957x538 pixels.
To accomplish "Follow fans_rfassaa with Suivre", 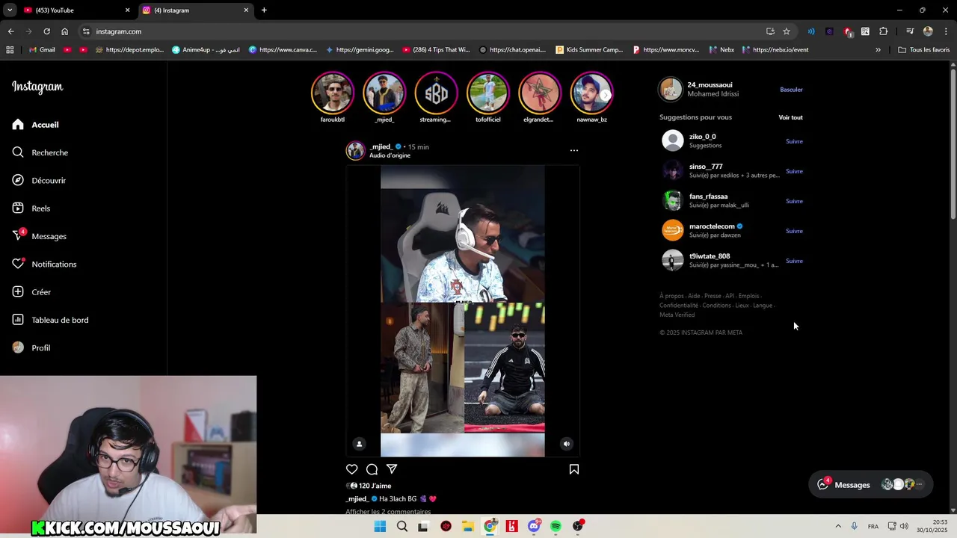I will pos(794,201).
